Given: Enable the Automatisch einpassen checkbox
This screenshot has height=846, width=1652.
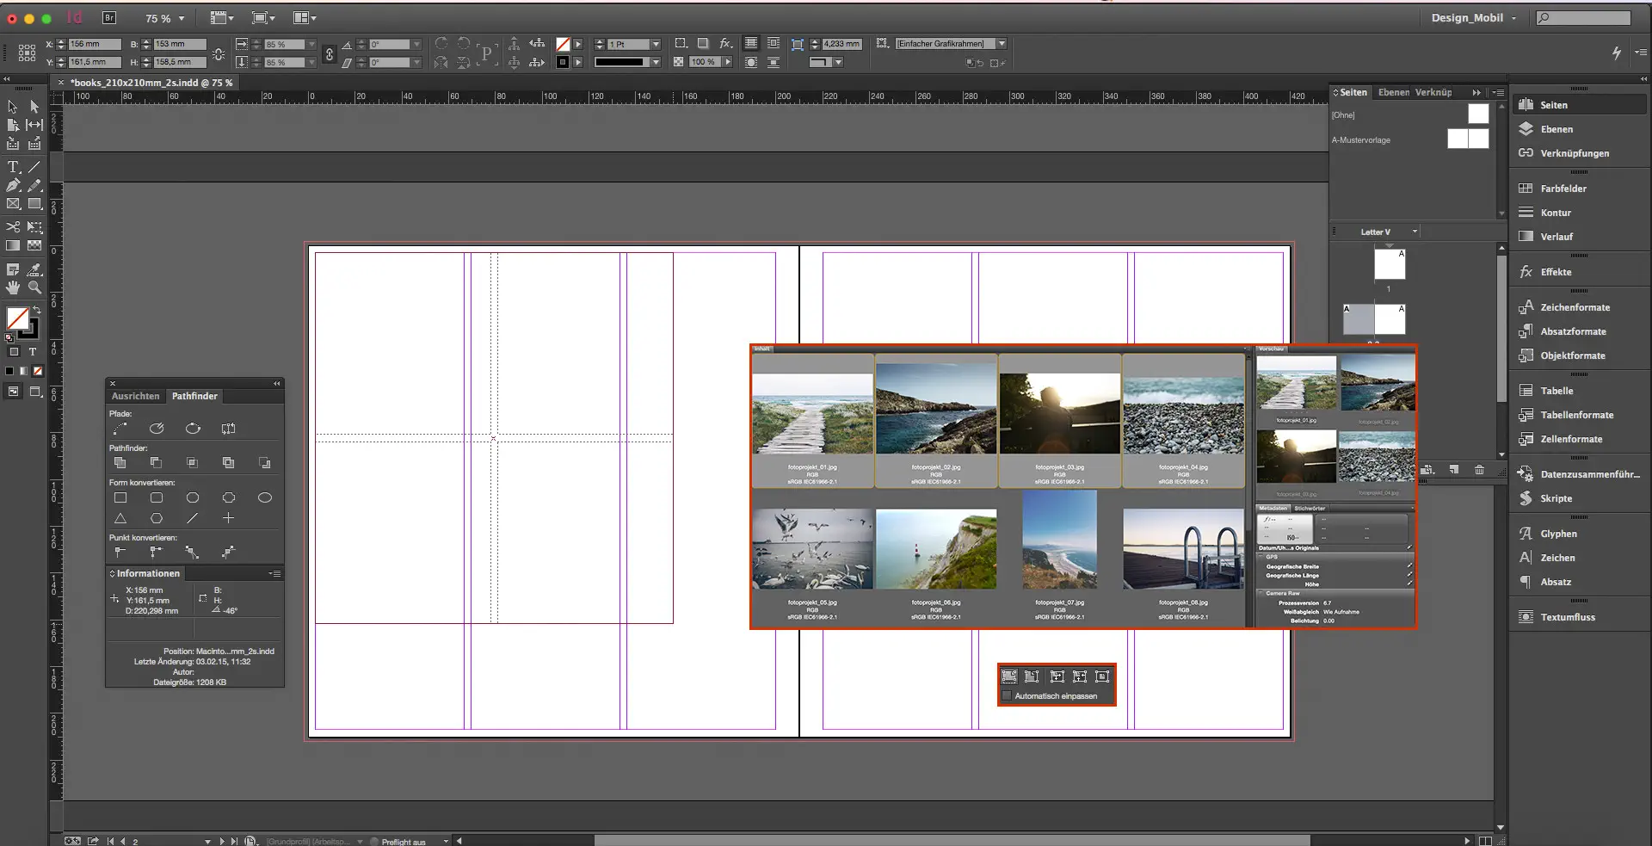Looking at the screenshot, I should 1007,696.
